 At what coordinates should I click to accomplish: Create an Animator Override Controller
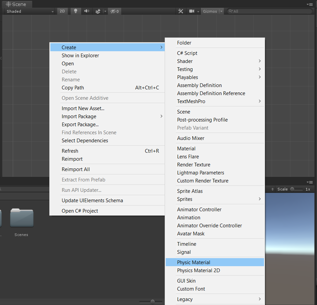(x=215, y=226)
